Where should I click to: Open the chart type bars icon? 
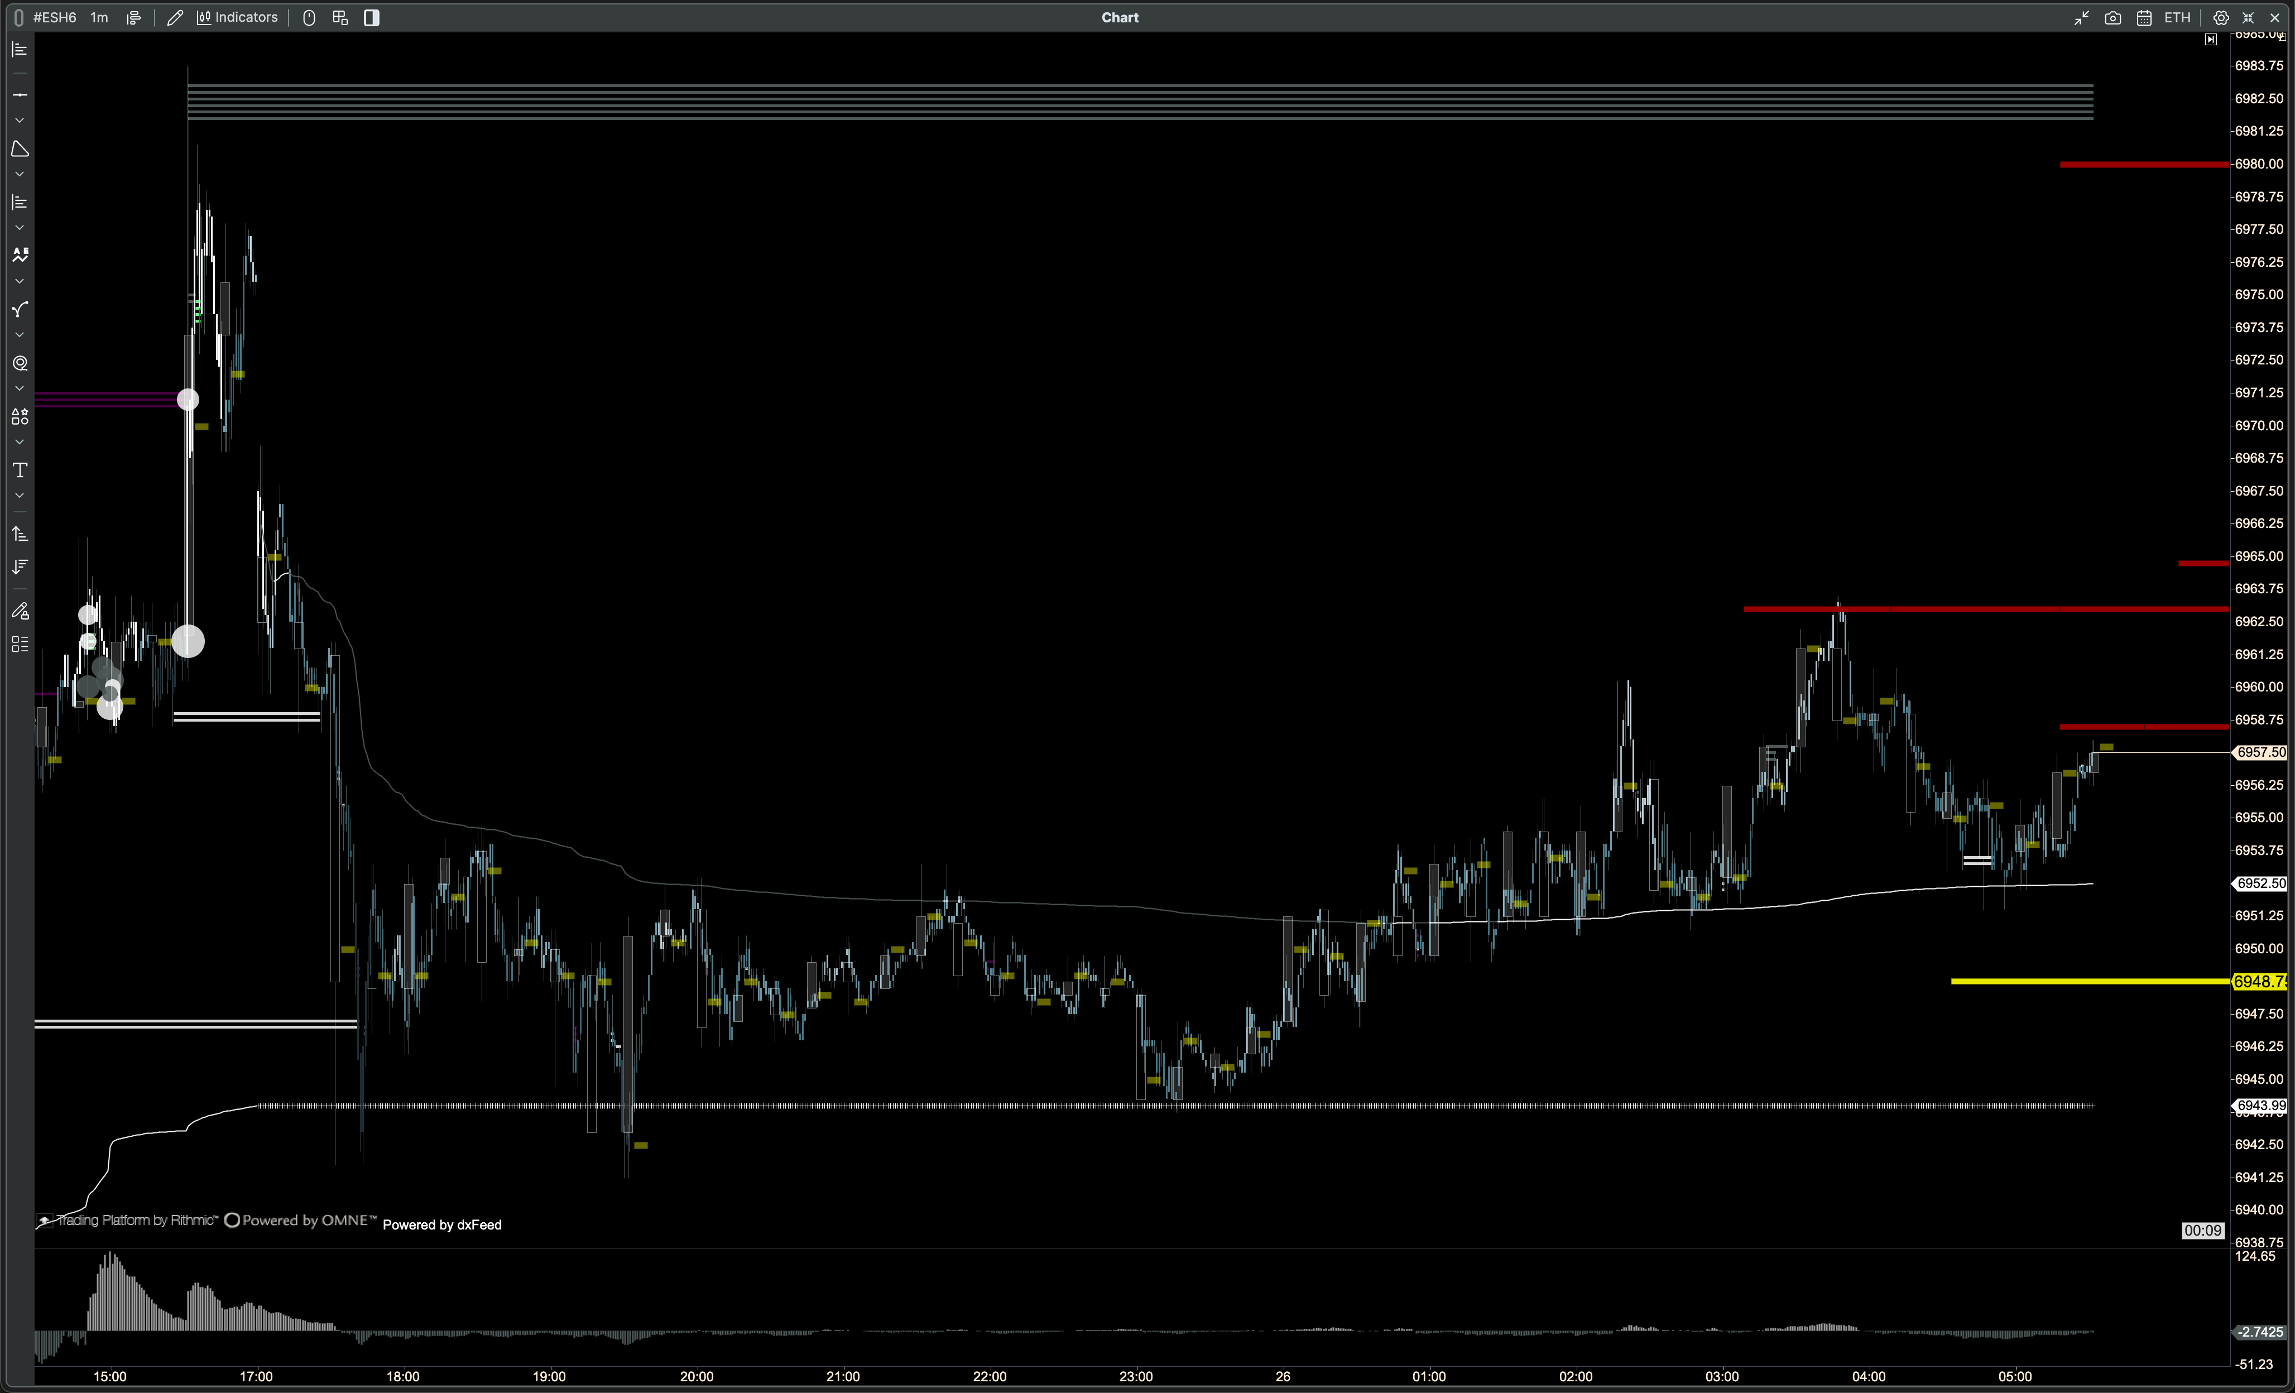(x=134, y=18)
